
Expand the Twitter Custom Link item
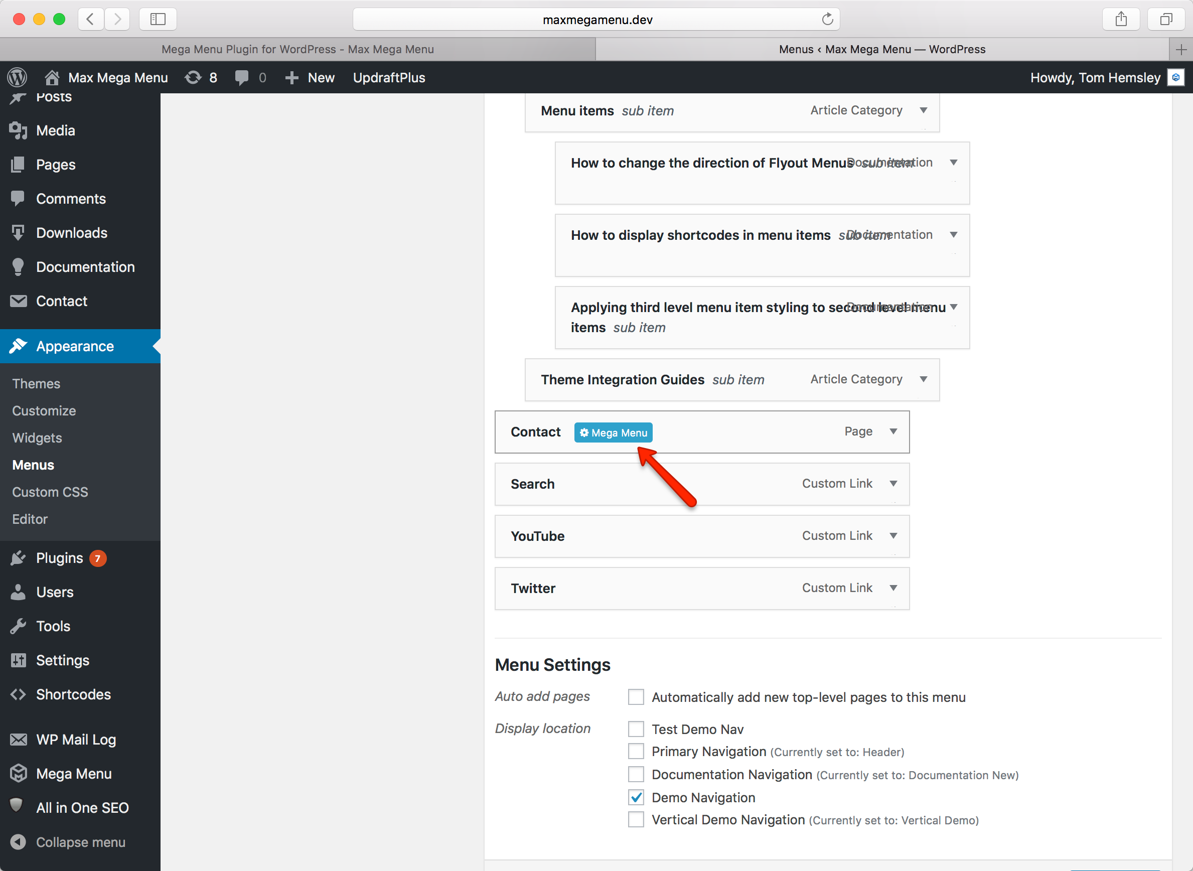pos(893,588)
